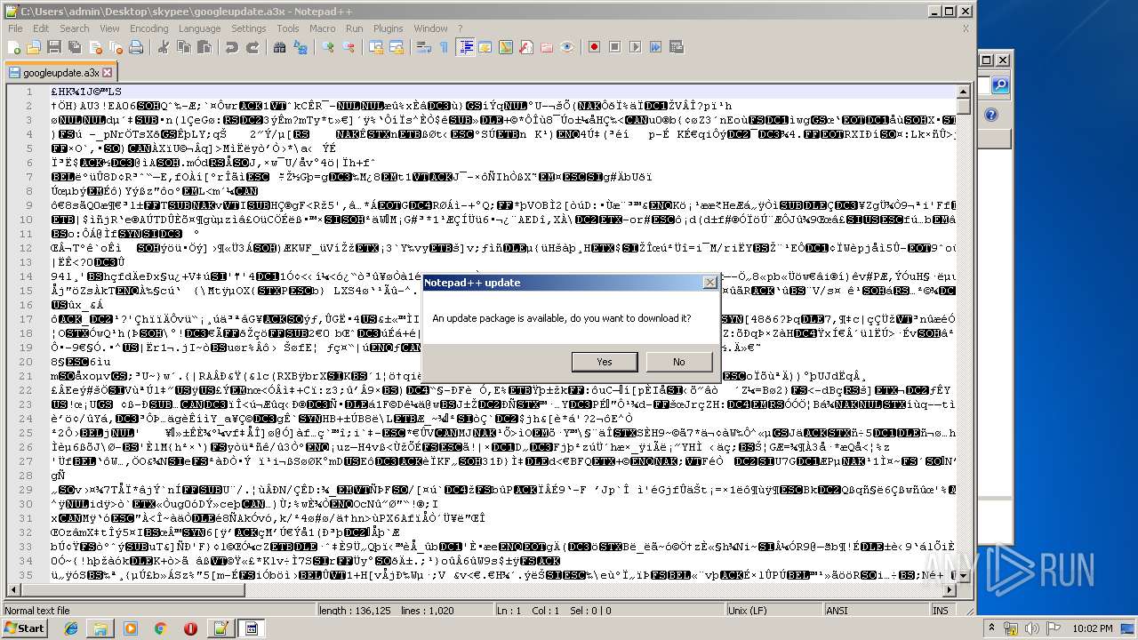Screen dimensions: 1138x640
Task: Select the googleupdate.a3x tab
Action: click(60, 72)
